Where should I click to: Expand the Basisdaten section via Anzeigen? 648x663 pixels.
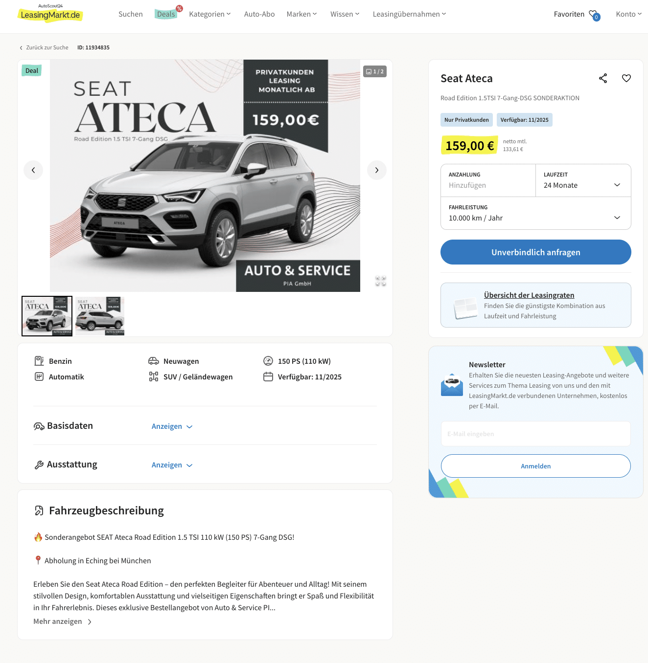[x=172, y=426]
